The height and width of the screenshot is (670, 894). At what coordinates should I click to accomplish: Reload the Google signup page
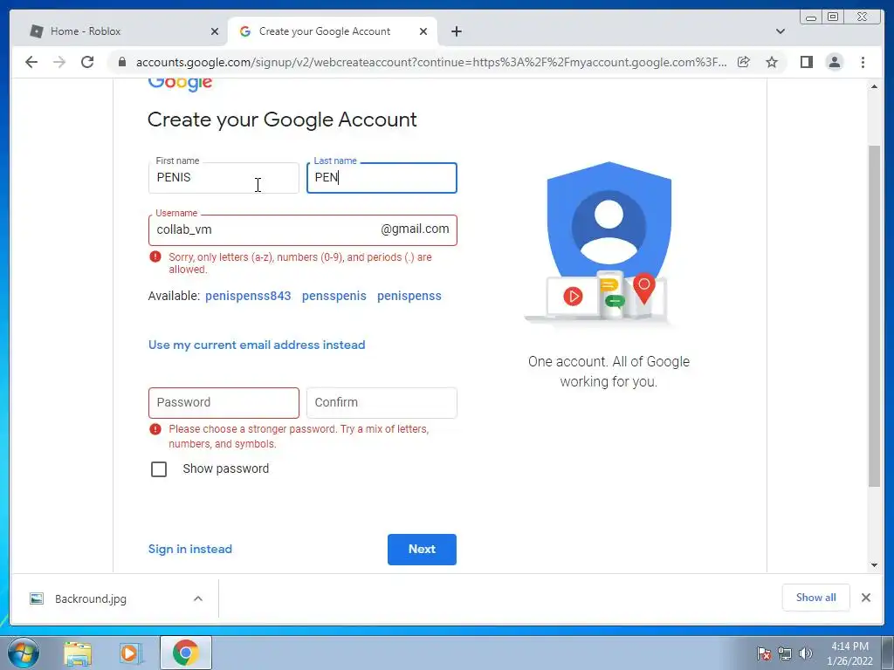[x=87, y=62]
